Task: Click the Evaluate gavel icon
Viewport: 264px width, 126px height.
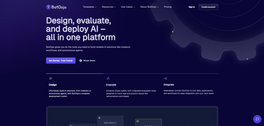Action: [x=108, y=78]
